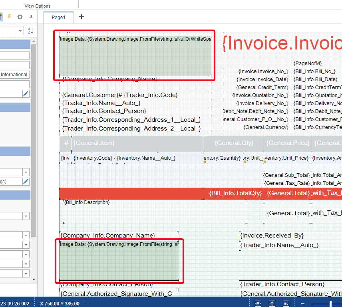This screenshot has height=307, width=342.
Task: Open the View Options group
Action: coord(38,6)
